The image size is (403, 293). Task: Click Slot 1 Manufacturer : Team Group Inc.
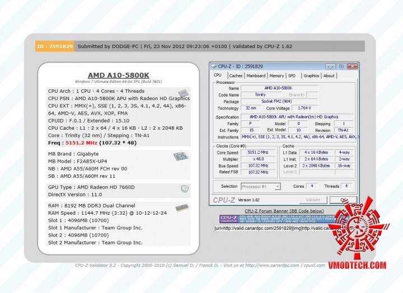[x=95, y=228]
